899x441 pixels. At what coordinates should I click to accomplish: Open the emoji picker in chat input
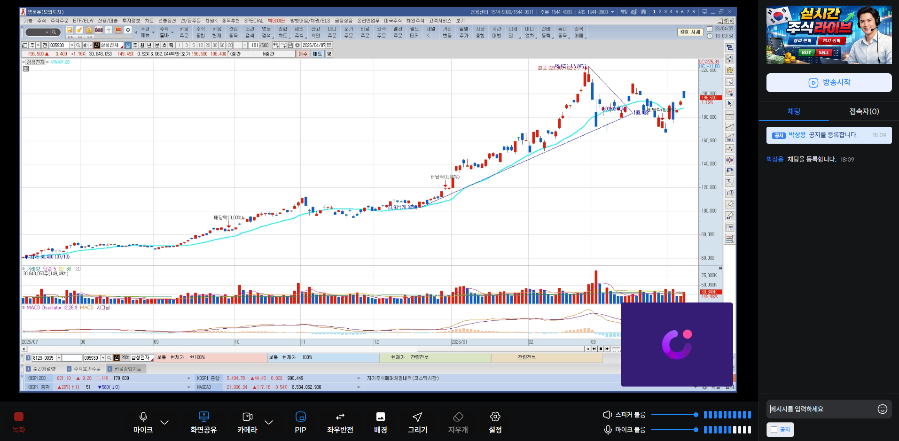click(x=882, y=409)
